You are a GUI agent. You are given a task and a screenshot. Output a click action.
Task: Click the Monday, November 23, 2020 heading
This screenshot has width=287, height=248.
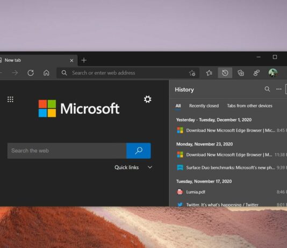tap(204, 144)
